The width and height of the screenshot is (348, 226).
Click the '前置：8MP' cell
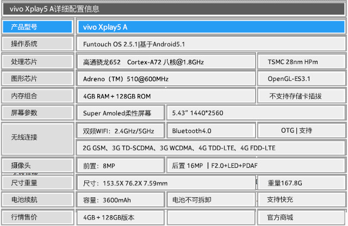pyautogui.click(x=121, y=166)
